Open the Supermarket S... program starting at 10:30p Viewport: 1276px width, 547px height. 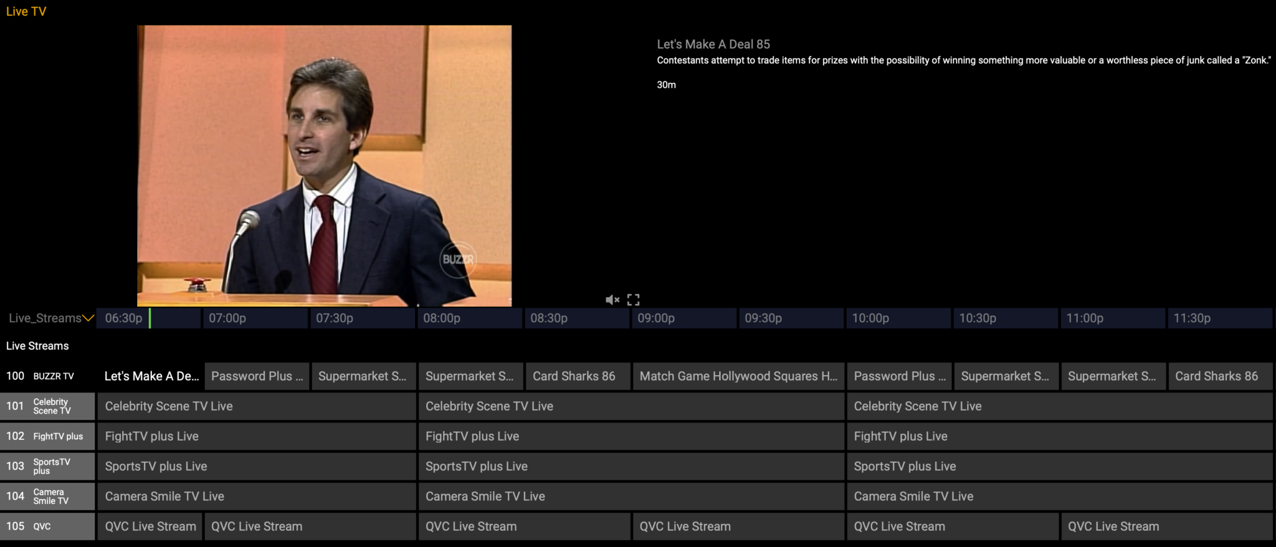(x=1007, y=376)
